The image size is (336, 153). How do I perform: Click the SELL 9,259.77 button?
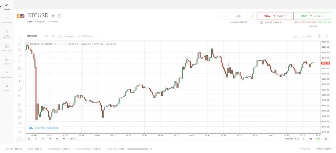click(x=276, y=16)
